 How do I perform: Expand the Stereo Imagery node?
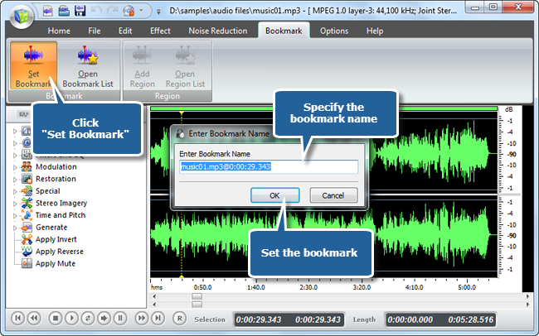pyautogui.click(x=15, y=204)
